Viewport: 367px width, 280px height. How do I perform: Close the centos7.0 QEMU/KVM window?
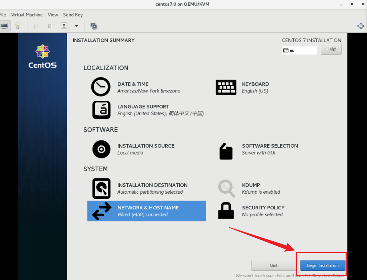363,4
